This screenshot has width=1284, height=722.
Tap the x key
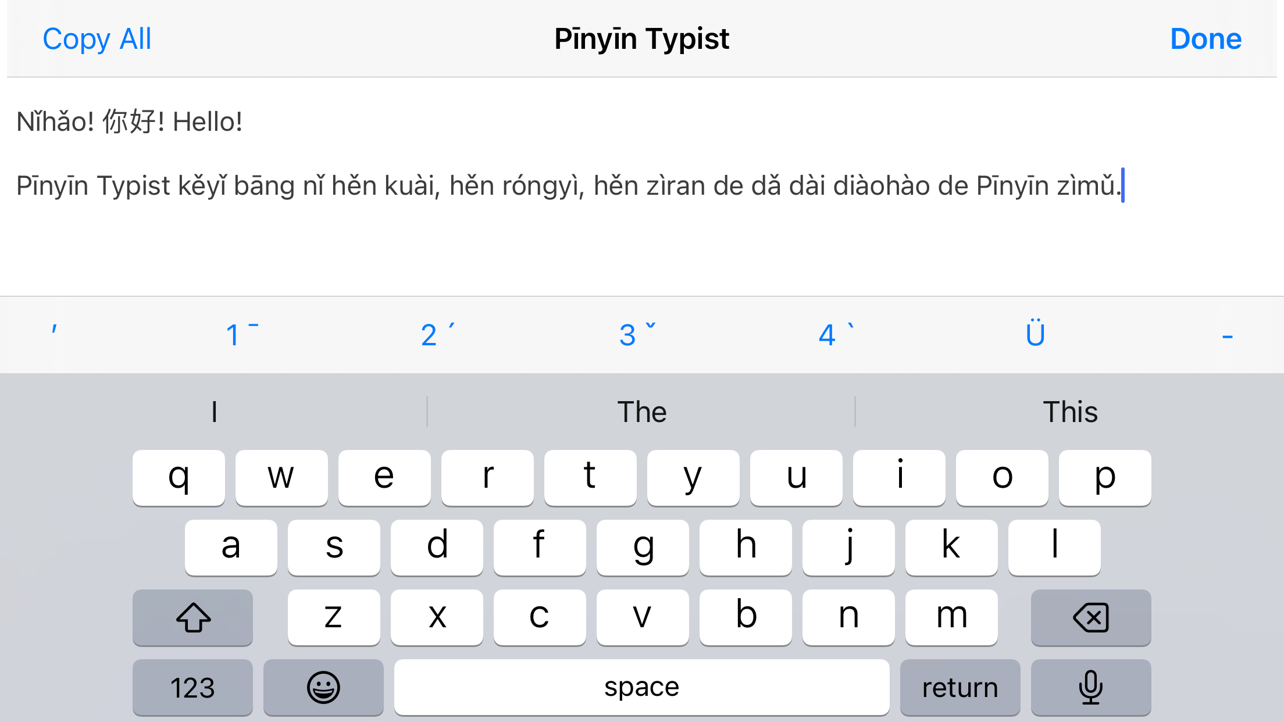[437, 617]
